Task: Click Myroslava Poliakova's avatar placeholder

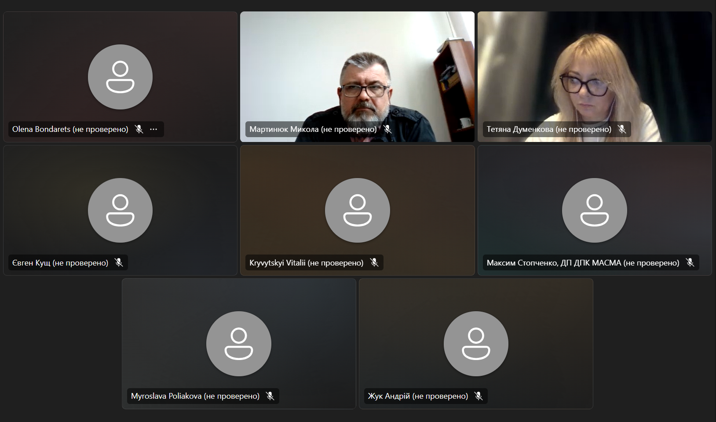Action: point(239,344)
